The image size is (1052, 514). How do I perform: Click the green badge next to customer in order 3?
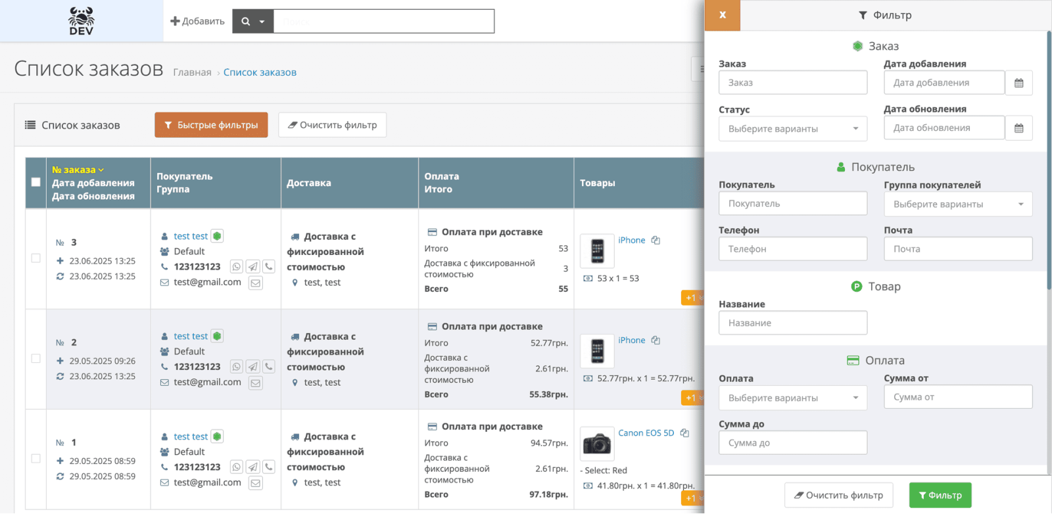pos(217,235)
